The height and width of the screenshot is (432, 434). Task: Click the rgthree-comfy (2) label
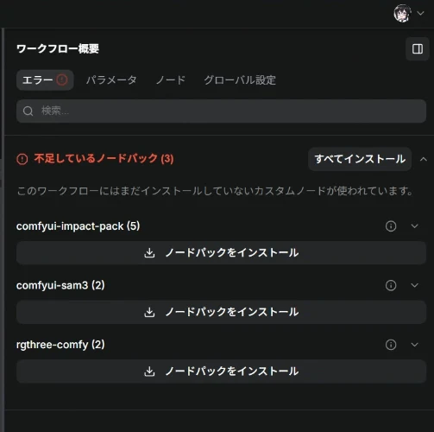tap(60, 345)
